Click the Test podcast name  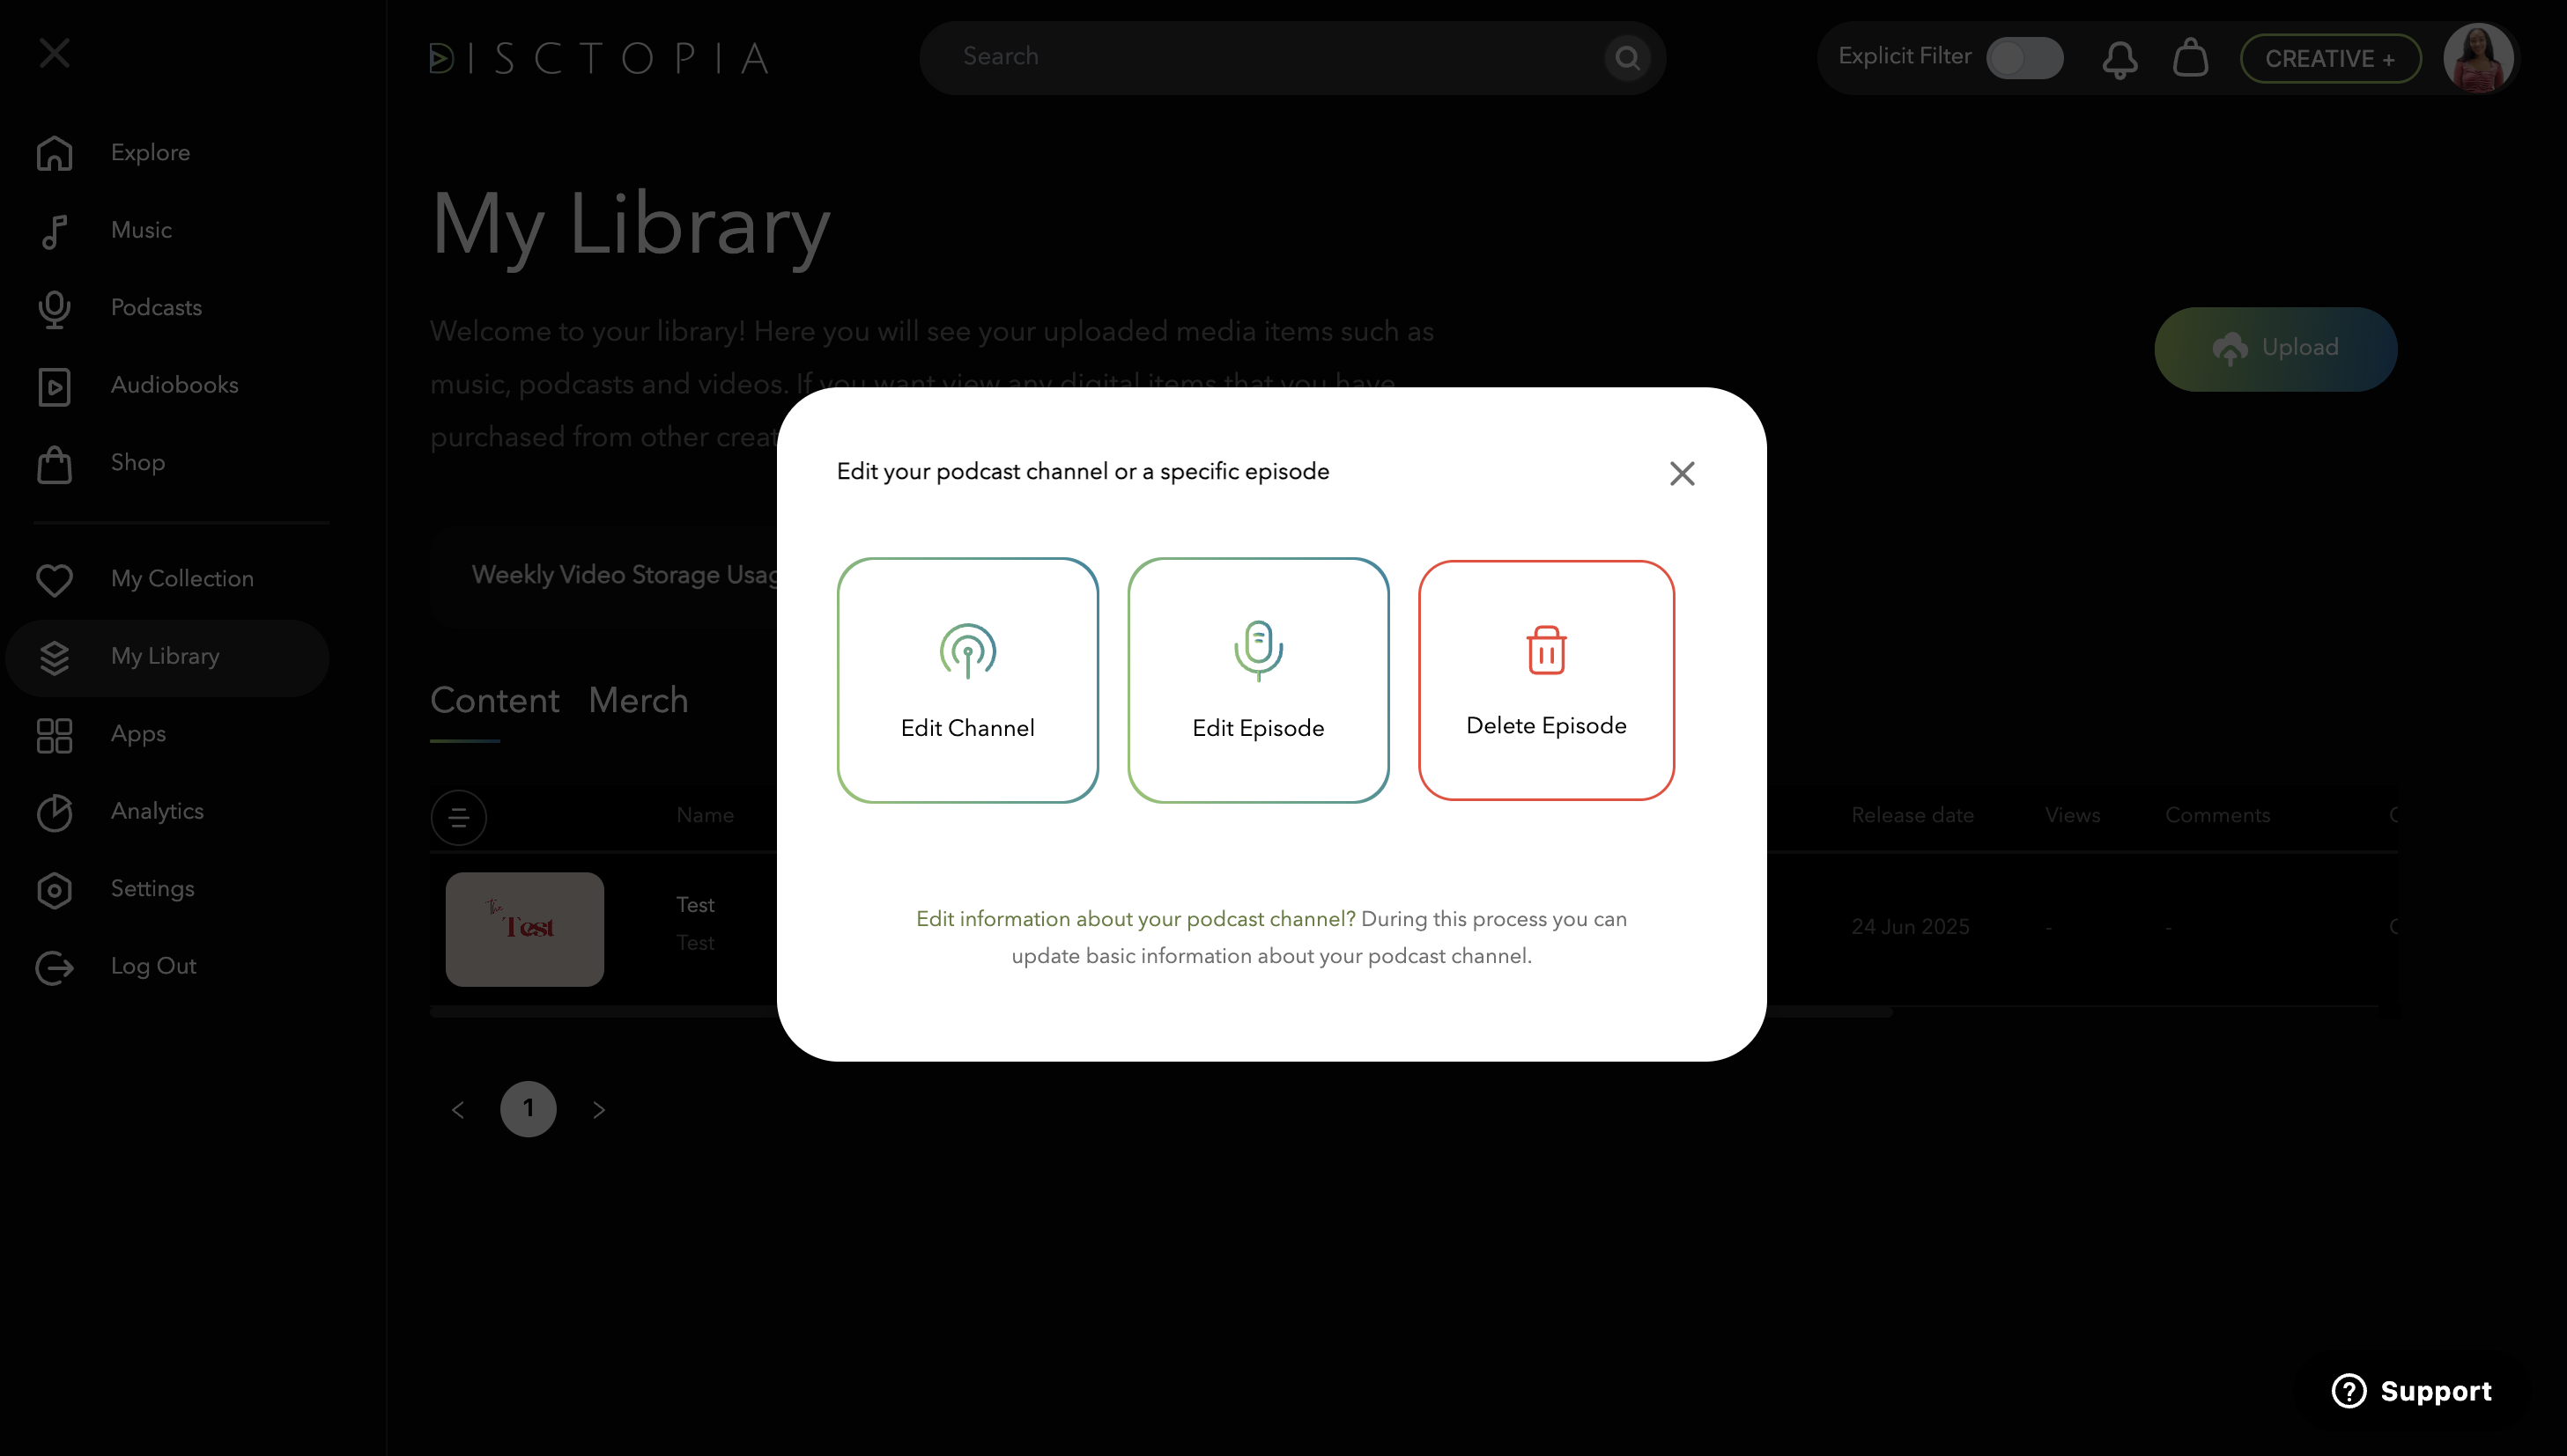(694, 905)
